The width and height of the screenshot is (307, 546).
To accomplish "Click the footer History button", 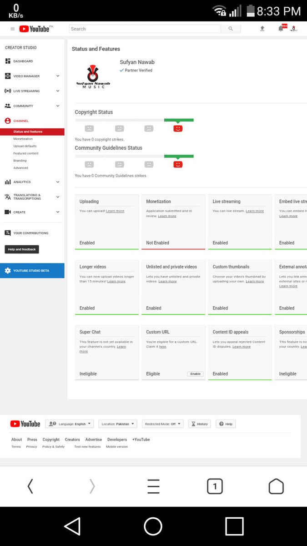I will [199, 424].
